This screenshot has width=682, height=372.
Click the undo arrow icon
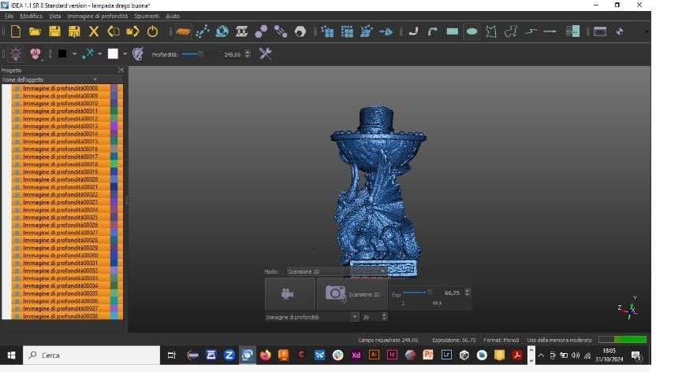[412, 31]
